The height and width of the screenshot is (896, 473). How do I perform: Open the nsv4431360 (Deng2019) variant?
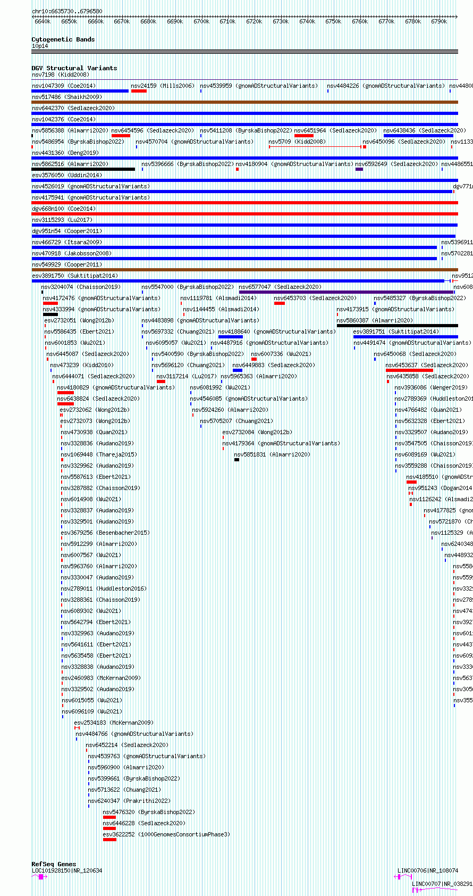pyautogui.click(x=65, y=153)
